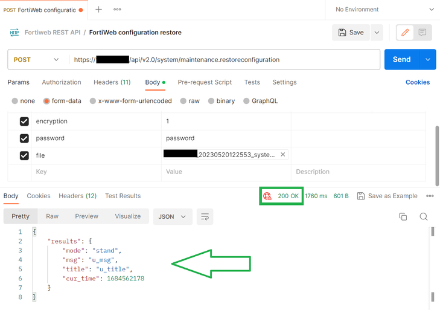Open the Params tab
The width and height of the screenshot is (440, 310).
click(19, 82)
